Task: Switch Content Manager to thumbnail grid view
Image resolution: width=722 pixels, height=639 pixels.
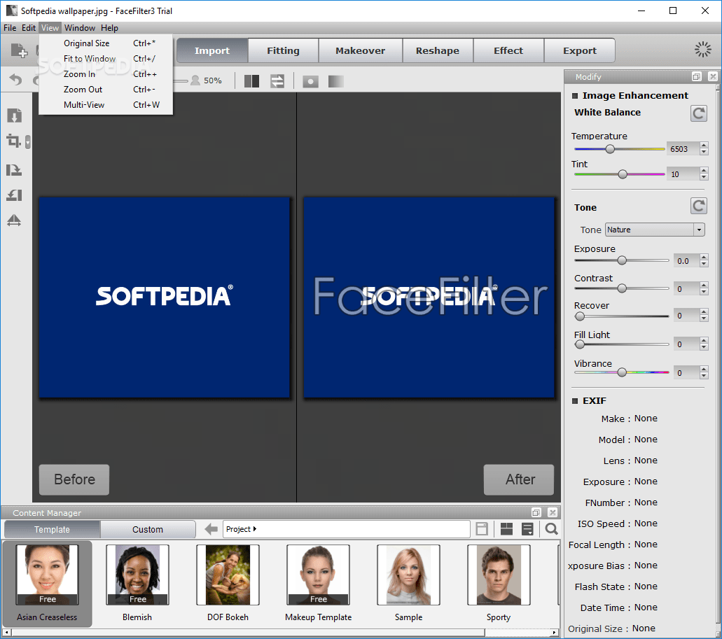Action: tap(506, 529)
